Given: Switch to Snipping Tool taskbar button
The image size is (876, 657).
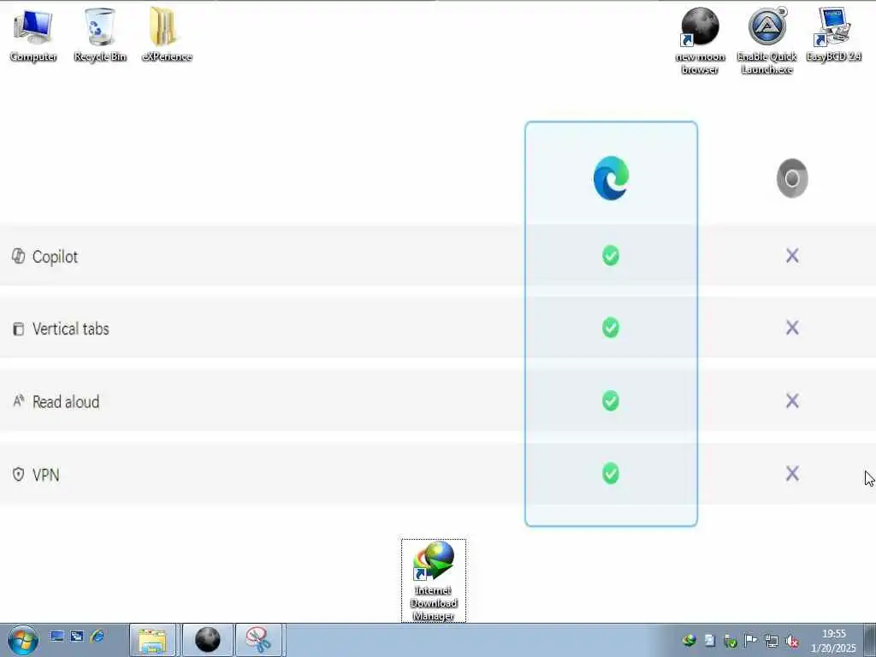Looking at the screenshot, I should click(259, 640).
